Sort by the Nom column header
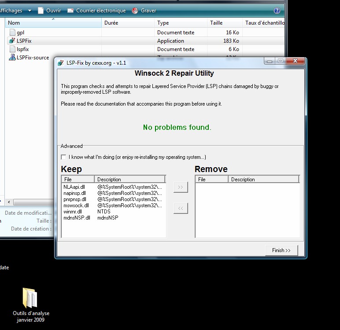 (53, 23)
